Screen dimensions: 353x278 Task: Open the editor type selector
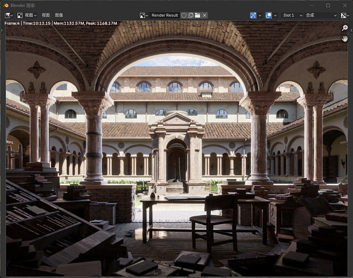pos(9,15)
